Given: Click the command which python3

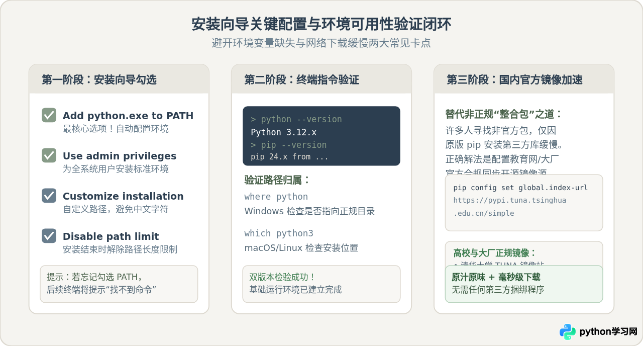Looking at the screenshot, I should (x=279, y=233).
